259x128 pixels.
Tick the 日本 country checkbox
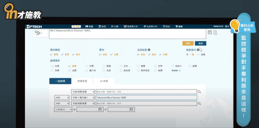coord(121,66)
